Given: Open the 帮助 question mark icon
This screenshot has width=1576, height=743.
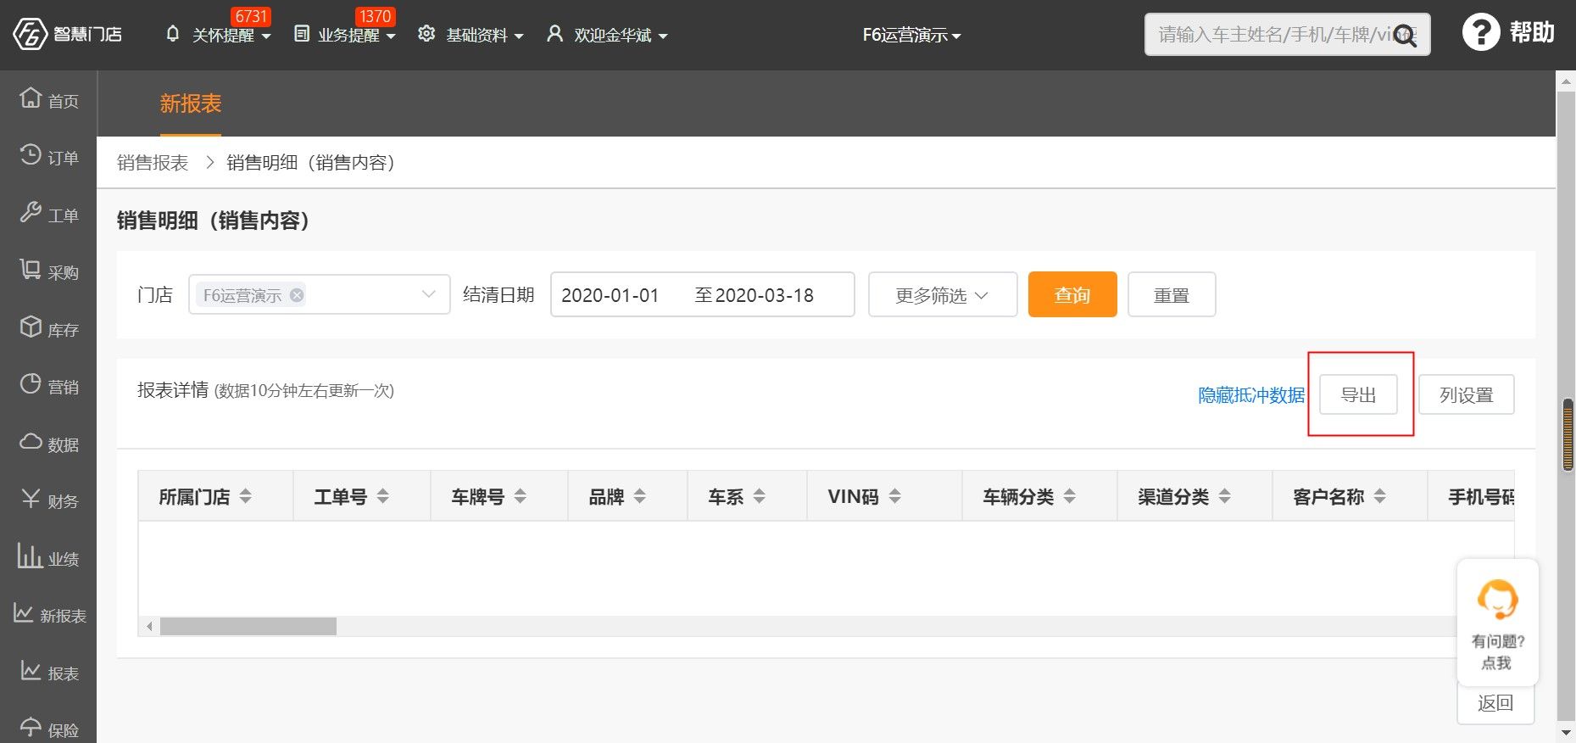Looking at the screenshot, I should [x=1481, y=33].
